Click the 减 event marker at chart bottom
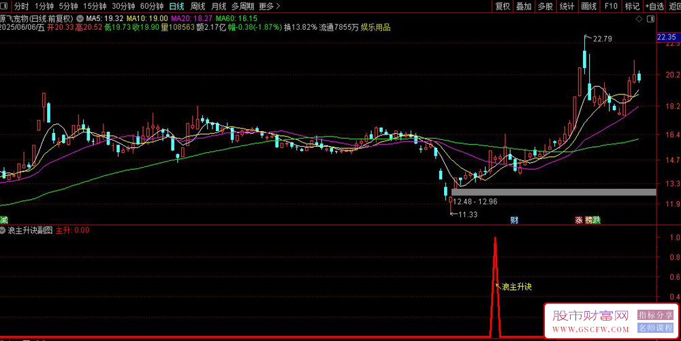 [3, 220]
